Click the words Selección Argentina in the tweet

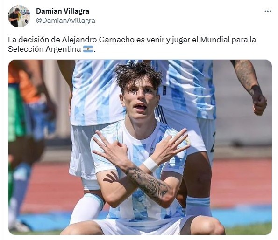point(44,49)
